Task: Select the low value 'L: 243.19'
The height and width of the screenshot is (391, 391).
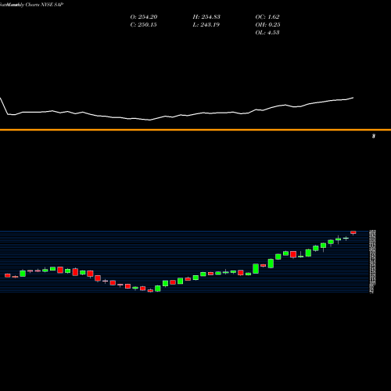Action: coord(206,25)
